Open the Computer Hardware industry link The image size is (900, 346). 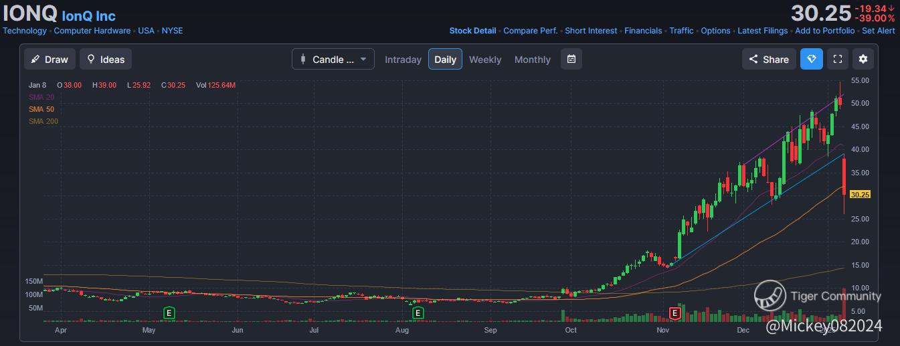92,31
